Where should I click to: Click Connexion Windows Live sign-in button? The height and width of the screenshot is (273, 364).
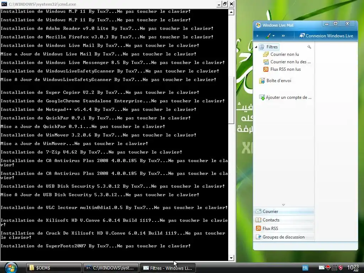coord(326,36)
